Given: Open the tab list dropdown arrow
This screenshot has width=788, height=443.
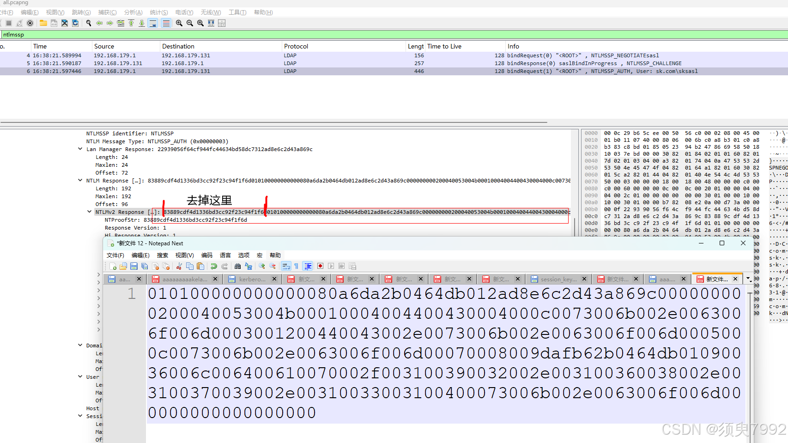Looking at the screenshot, I should (749, 279).
